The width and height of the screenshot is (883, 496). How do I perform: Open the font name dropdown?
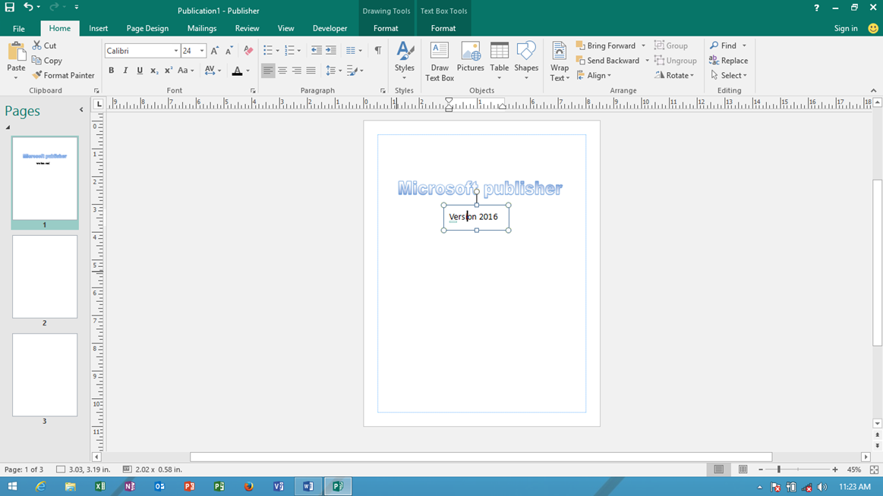(x=175, y=50)
